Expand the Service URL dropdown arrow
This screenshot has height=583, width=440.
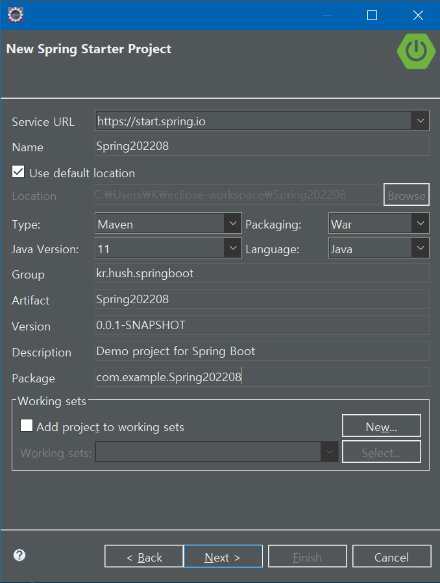click(x=421, y=121)
